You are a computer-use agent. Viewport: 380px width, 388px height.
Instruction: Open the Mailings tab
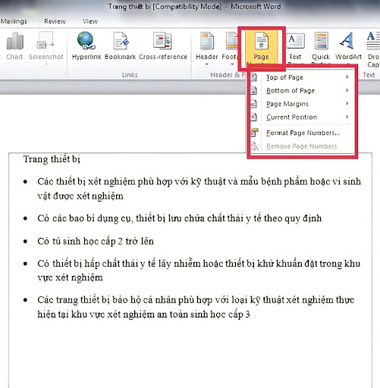pos(14,21)
